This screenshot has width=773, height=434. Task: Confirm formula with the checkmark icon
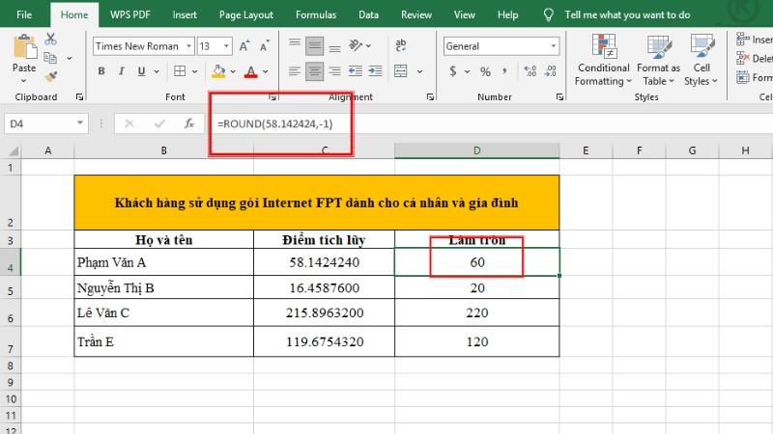click(x=159, y=123)
